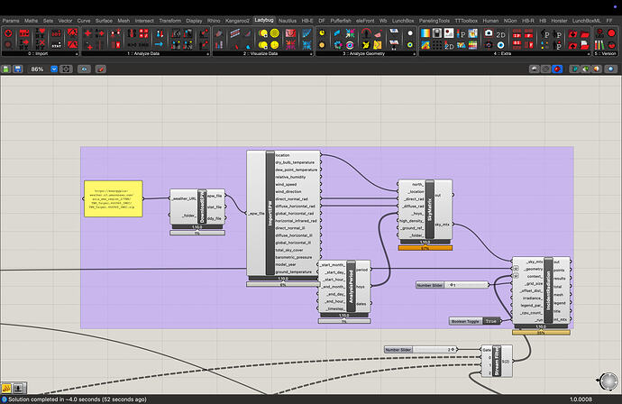Image resolution: width=622 pixels, height=404 pixels.
Task: Adjust the Number Slider feeding _grid_size
Action: 453,285
